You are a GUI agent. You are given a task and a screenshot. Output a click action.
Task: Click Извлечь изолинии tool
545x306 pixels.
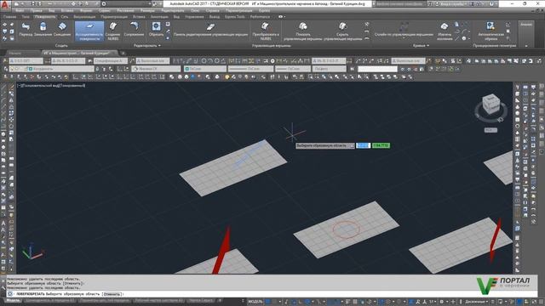[x=445, y=31]
